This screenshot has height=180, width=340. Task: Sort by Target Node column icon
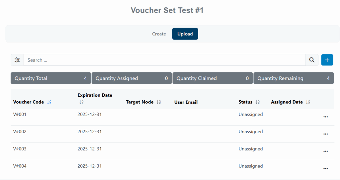click(158, 102)
